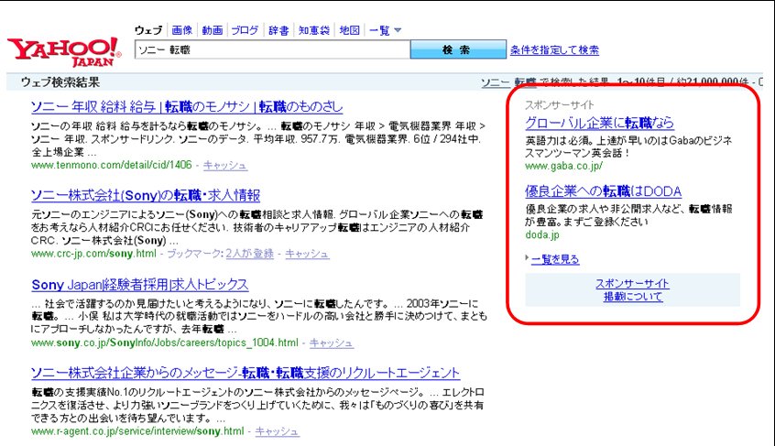Screen dimensions: 775x446
Task: Click the スポンサーサイト label
Action: [560, 104]
